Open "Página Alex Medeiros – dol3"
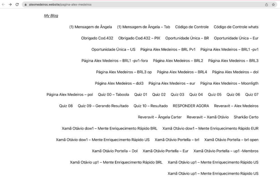This screenshot has width=280, height=184. coord(119,83)
